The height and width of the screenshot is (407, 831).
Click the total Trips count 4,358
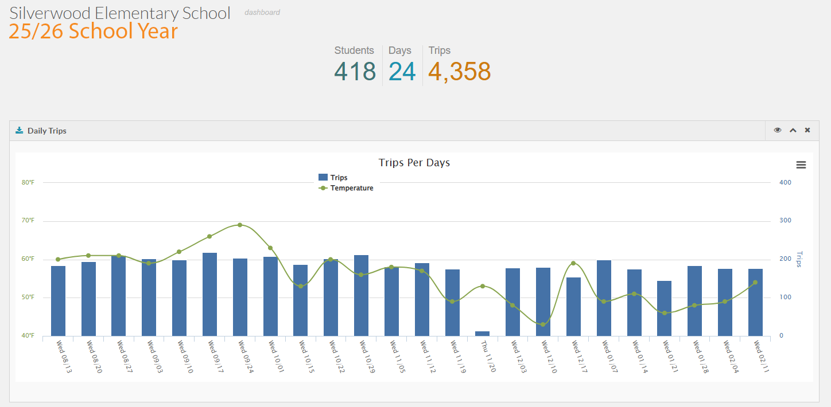(459, 72)
